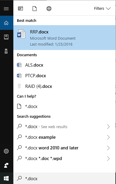Filter results by Apps icon
Viewport: 116px width, 184px height.
tap(20, 9)
